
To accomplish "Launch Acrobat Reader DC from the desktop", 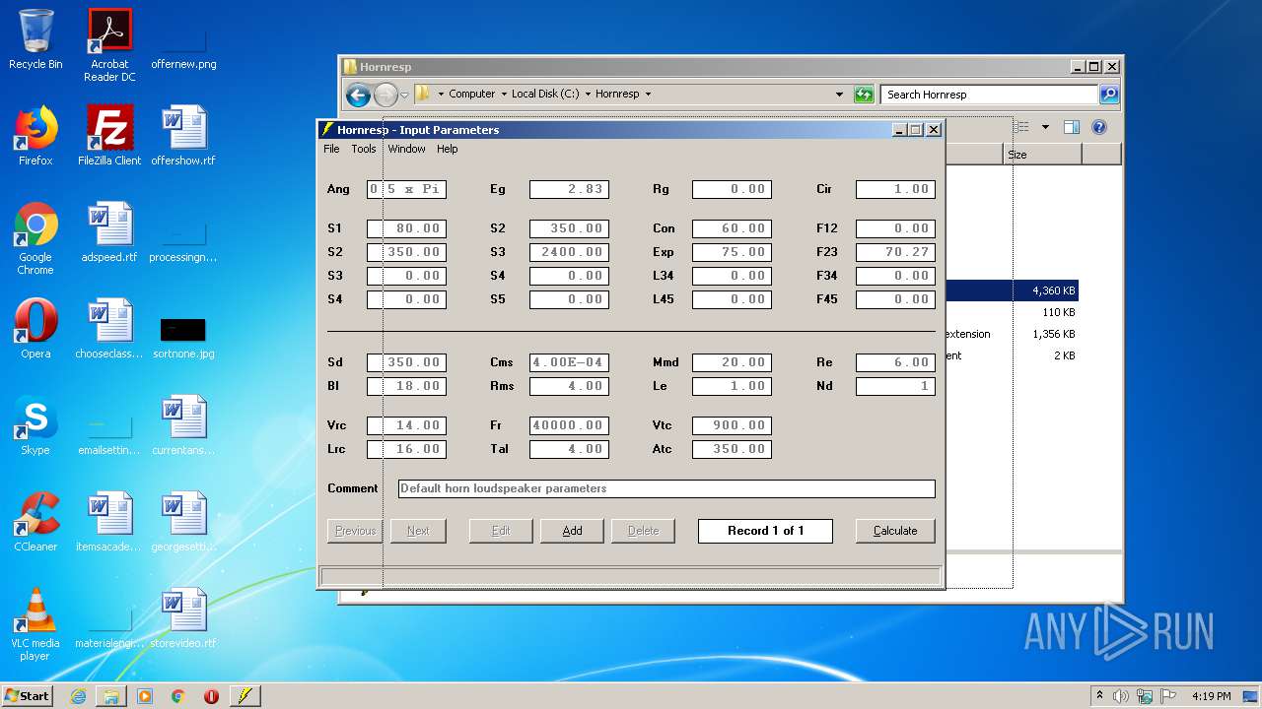I will pyautogui.click(x=109, y=45).
